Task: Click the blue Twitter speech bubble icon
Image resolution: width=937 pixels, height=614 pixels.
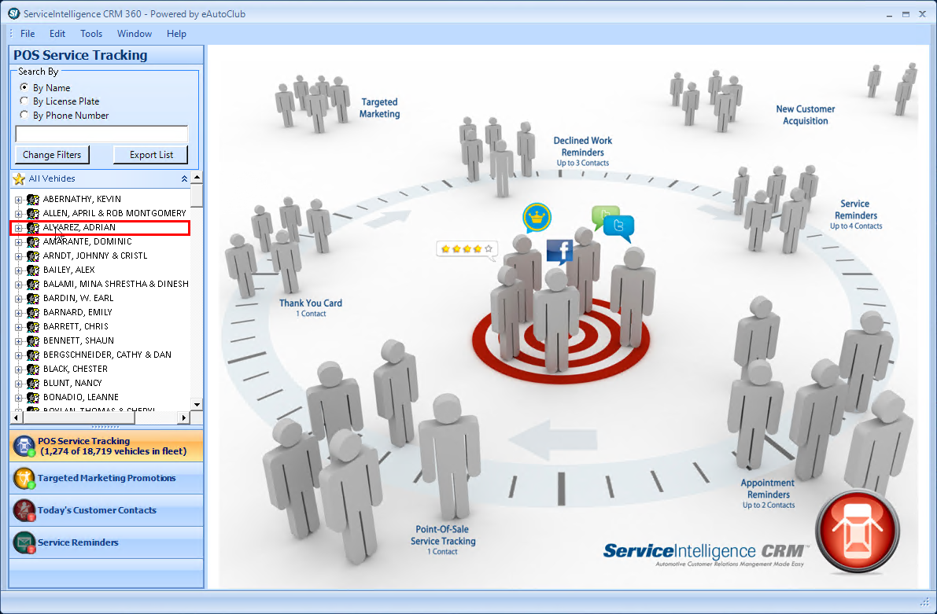Action: (619, 228)
